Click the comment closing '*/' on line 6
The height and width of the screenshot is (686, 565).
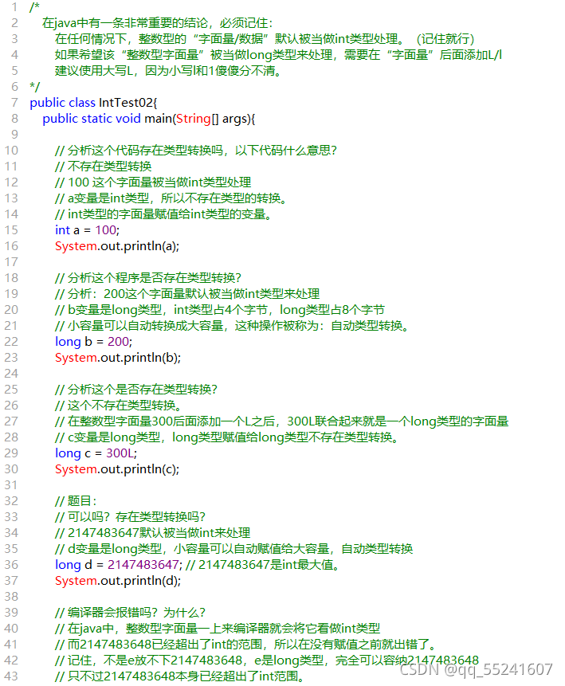pyautogui.click(x=34, y=87)
